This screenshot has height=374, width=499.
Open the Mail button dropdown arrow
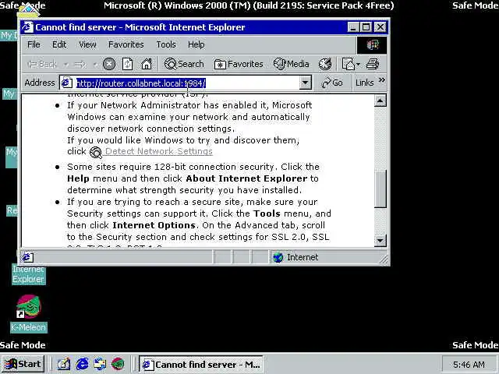359,65
